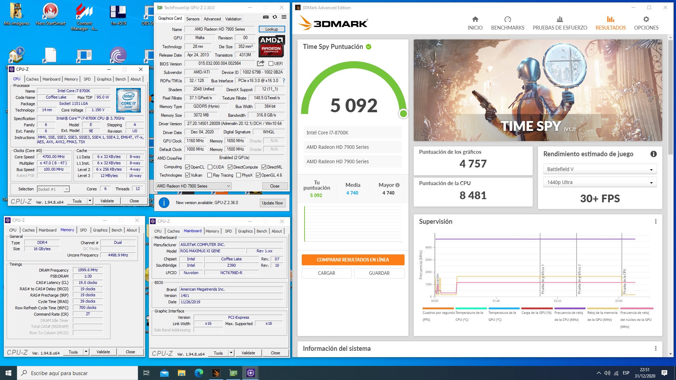Click BIOS version export share icon

(x=261, y=63)
